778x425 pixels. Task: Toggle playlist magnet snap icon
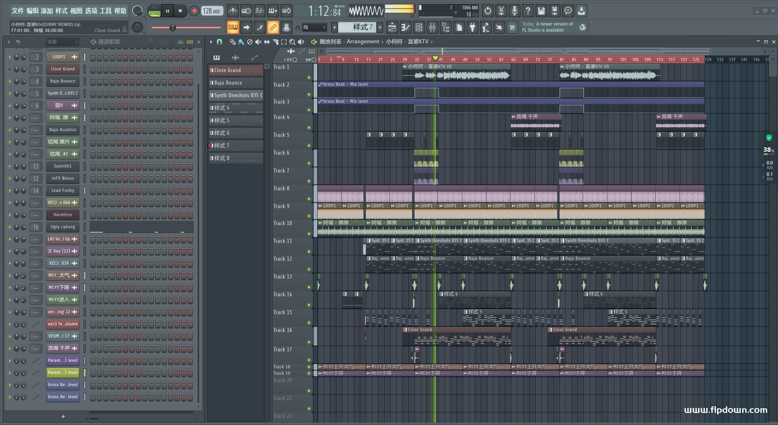219,42
